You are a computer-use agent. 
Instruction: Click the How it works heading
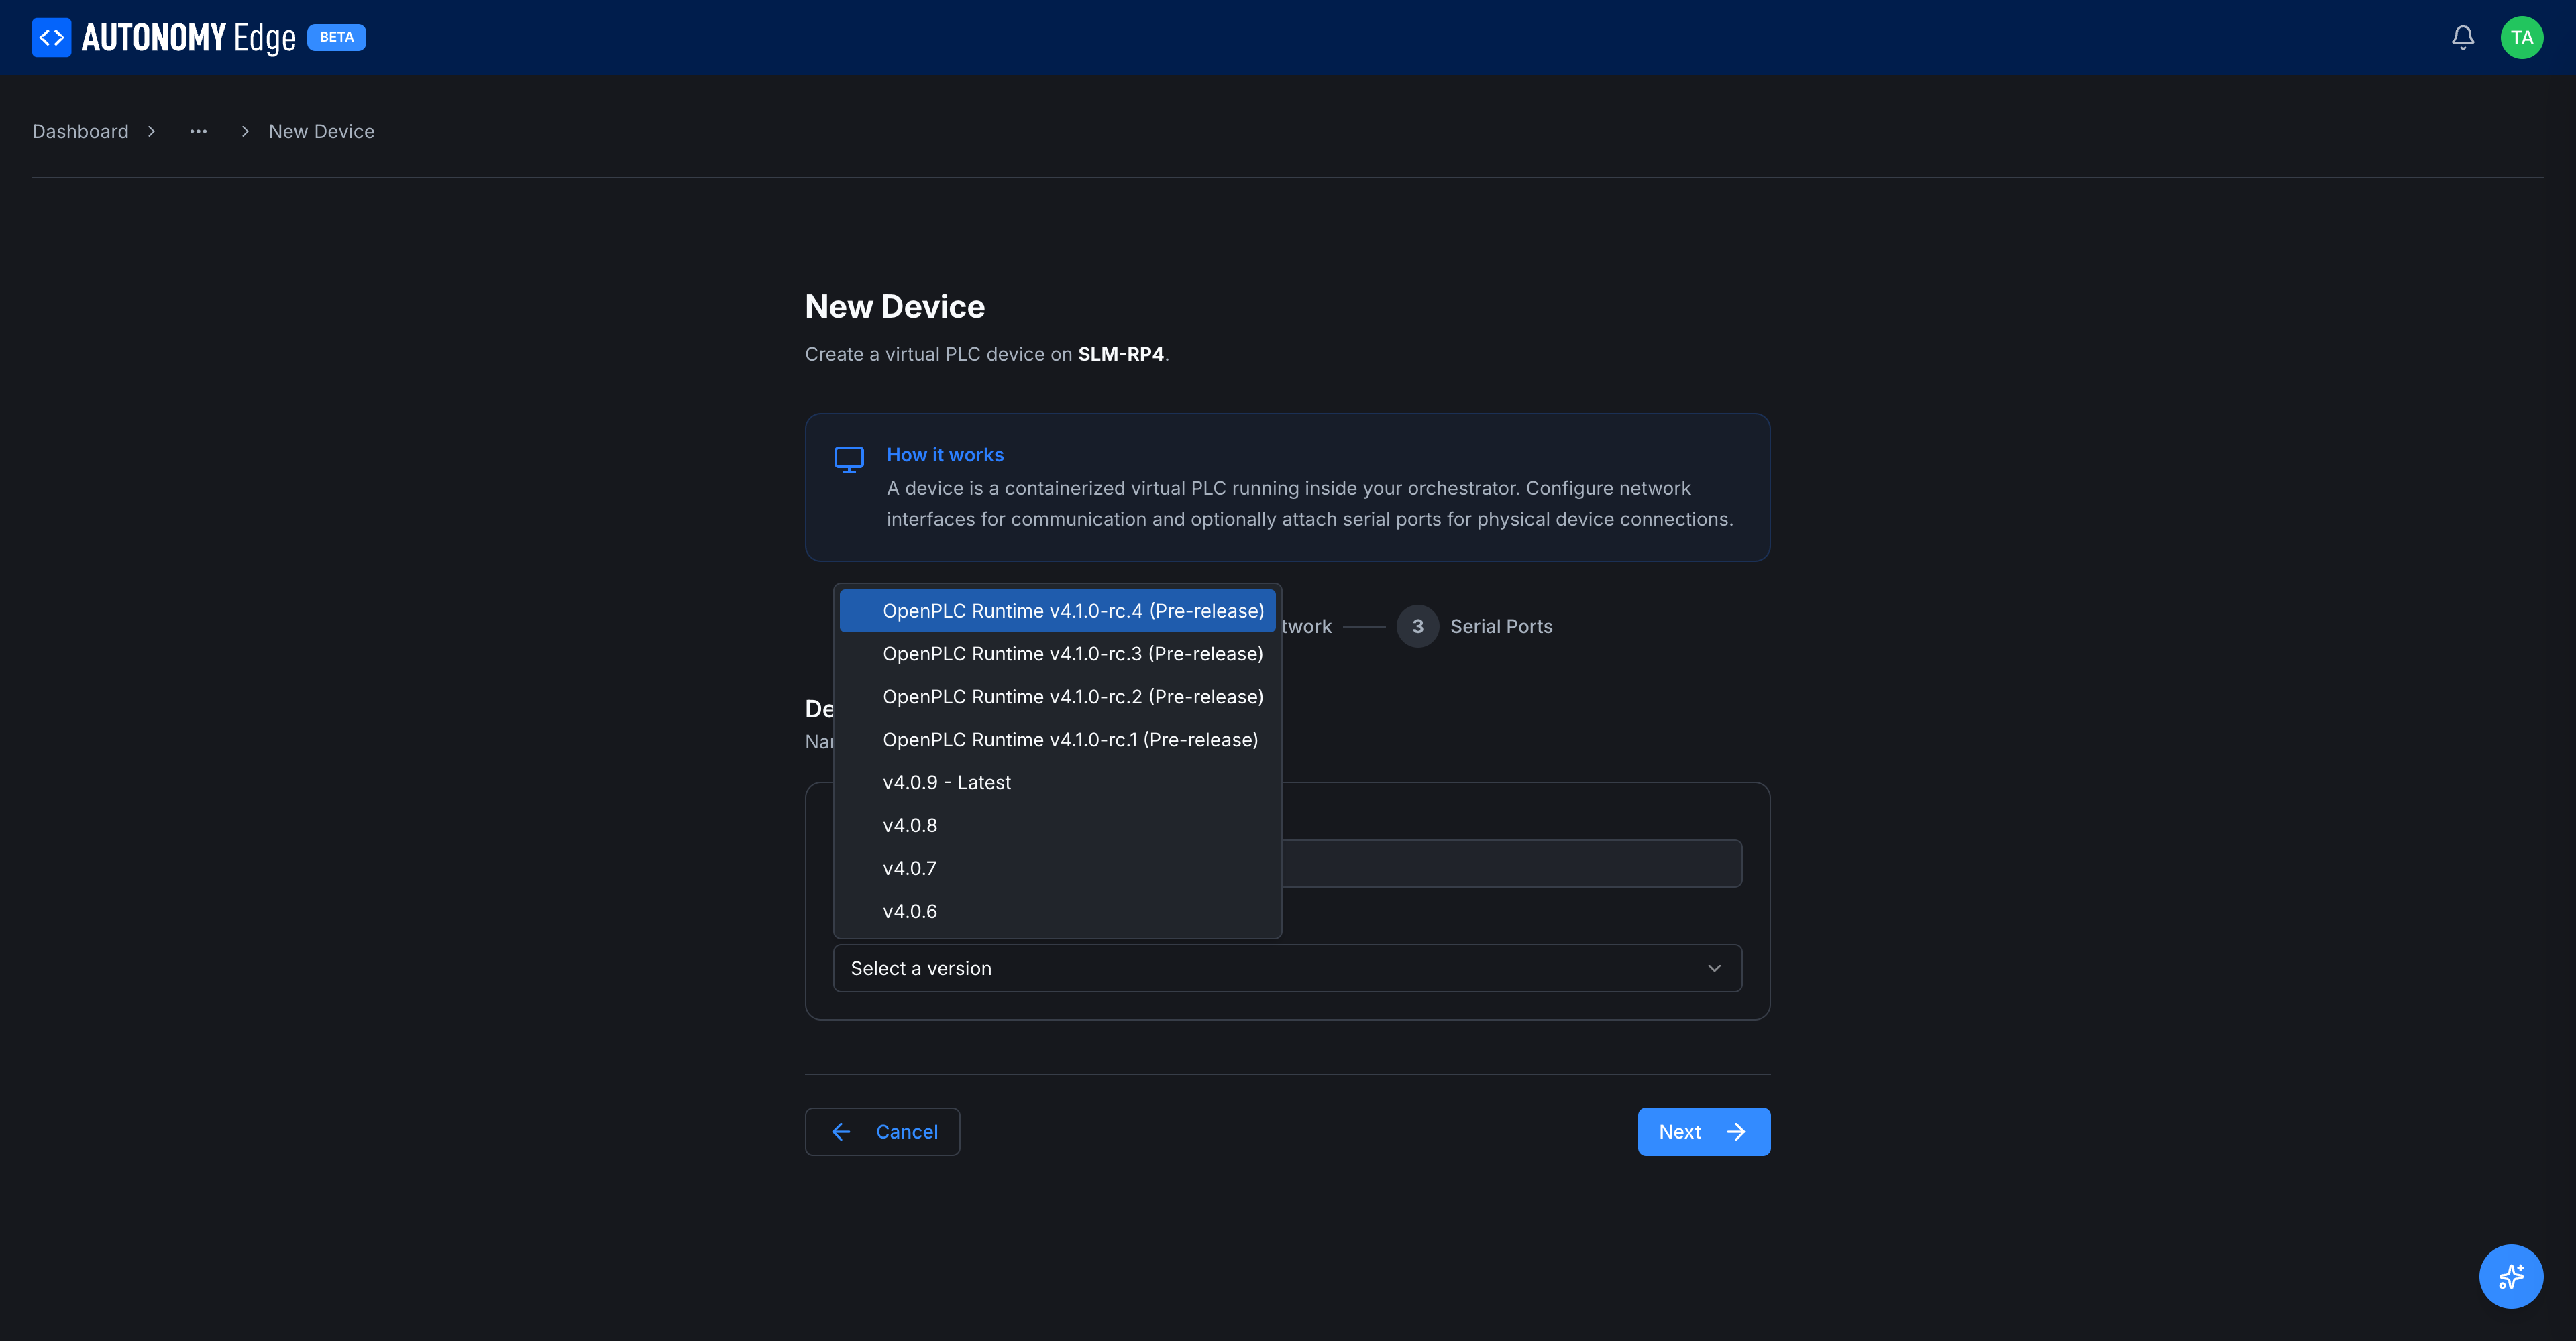[x=944, y=455]
